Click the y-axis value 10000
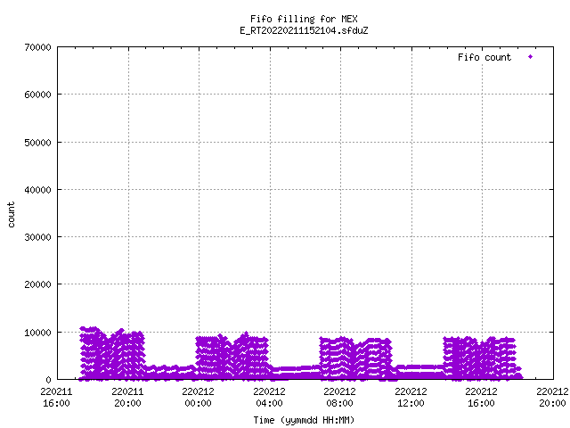 pyautogui.click(x=37, y=333)
